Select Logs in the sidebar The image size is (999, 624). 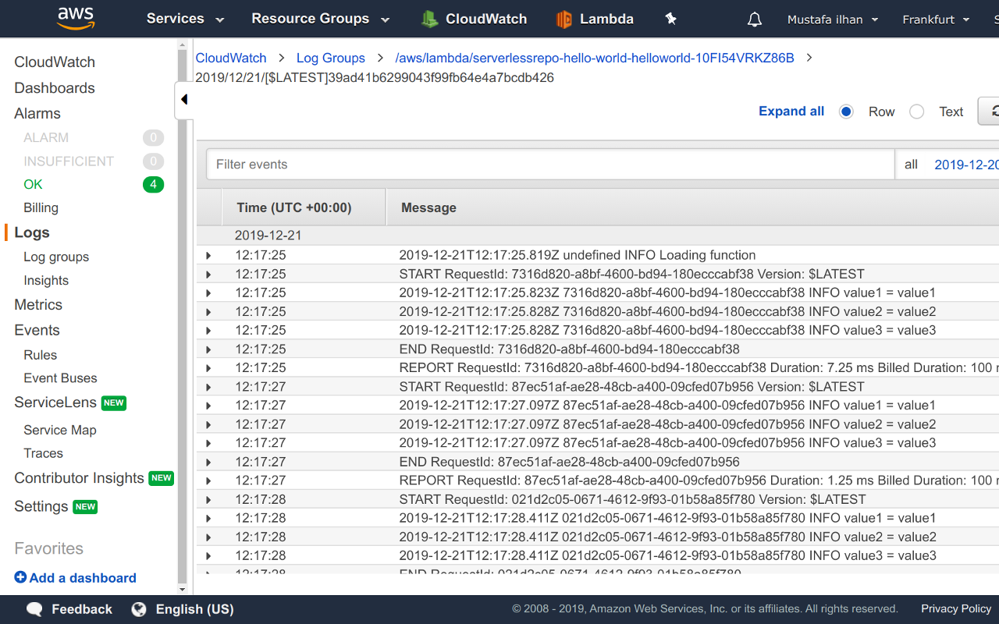coord(32,232)
